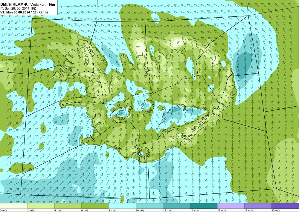Click the "6 m/s" legend label

[85, 211]
